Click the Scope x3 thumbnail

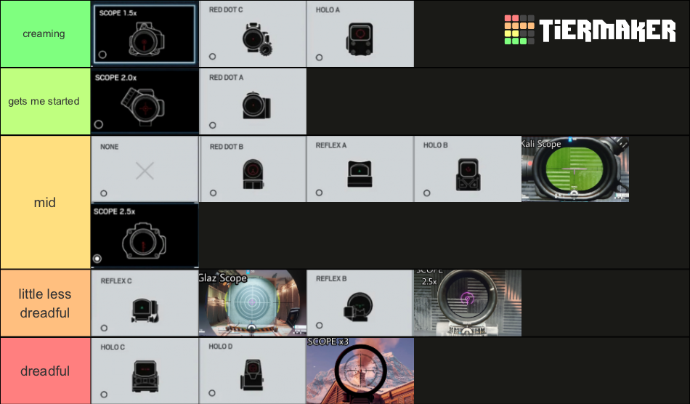pos(360,371)
